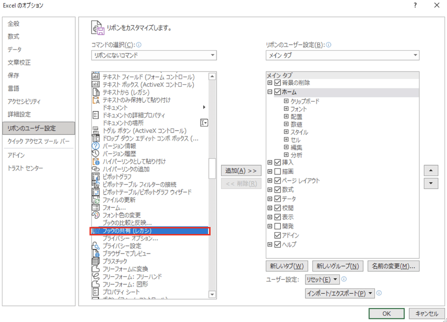Click the ピボットグラフ icon
The height and width of the screenshot is (322, 447).
[96, 177]
